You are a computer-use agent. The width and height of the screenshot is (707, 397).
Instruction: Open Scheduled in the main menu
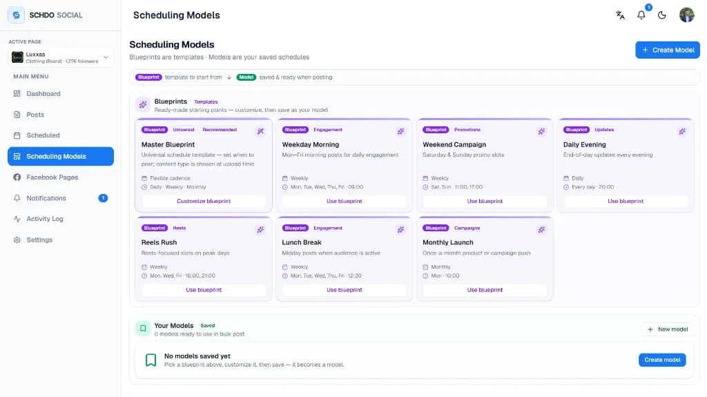tap(61, 135)
